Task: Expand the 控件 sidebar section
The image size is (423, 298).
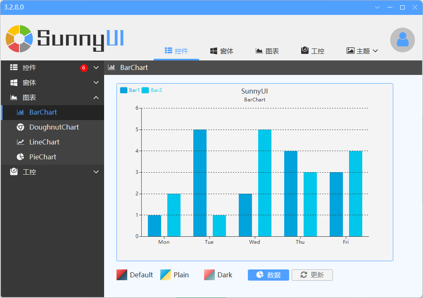Action: tap(96, 68)
